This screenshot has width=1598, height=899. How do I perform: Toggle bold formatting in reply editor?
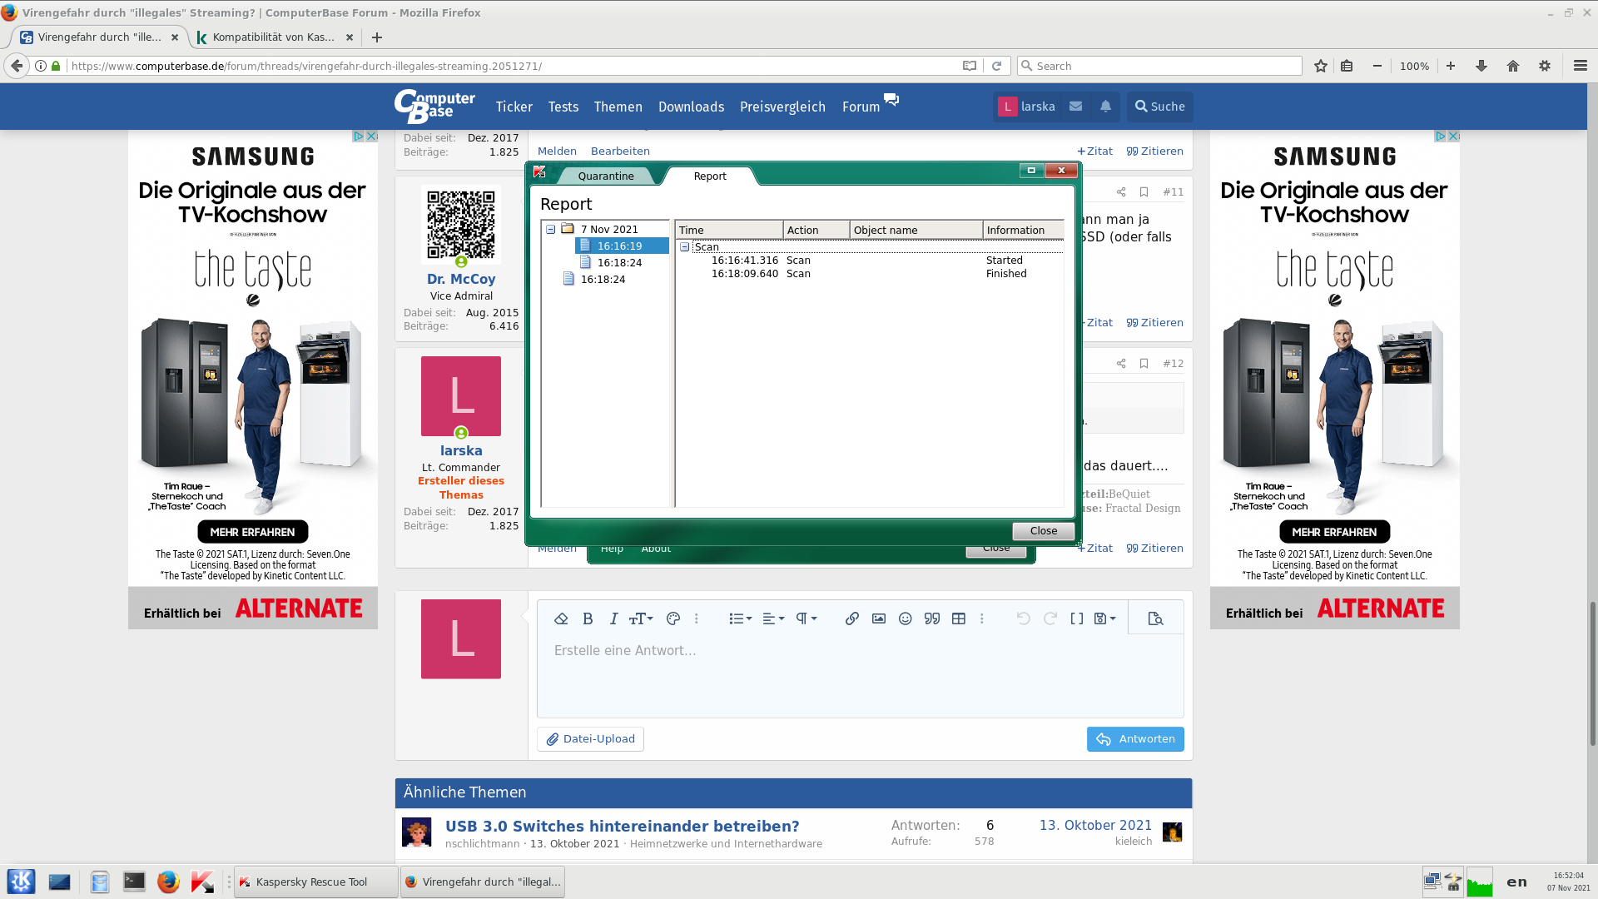click(588, 618)
